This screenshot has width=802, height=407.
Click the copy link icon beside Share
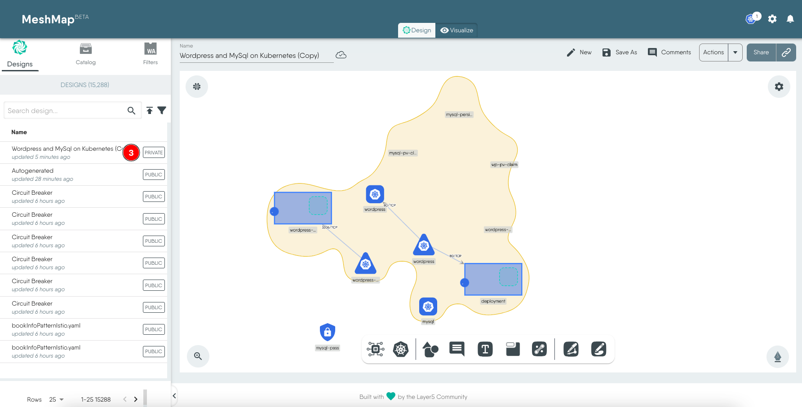point(786,53)
